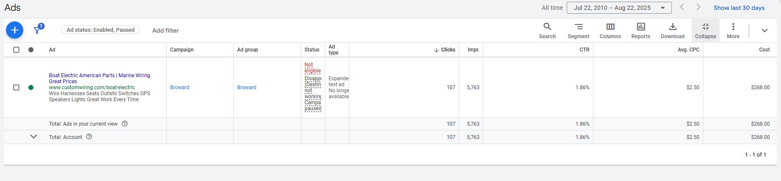Click the green enabled status dot
Viewport: 781px width, 181px height.
point(31,87)
